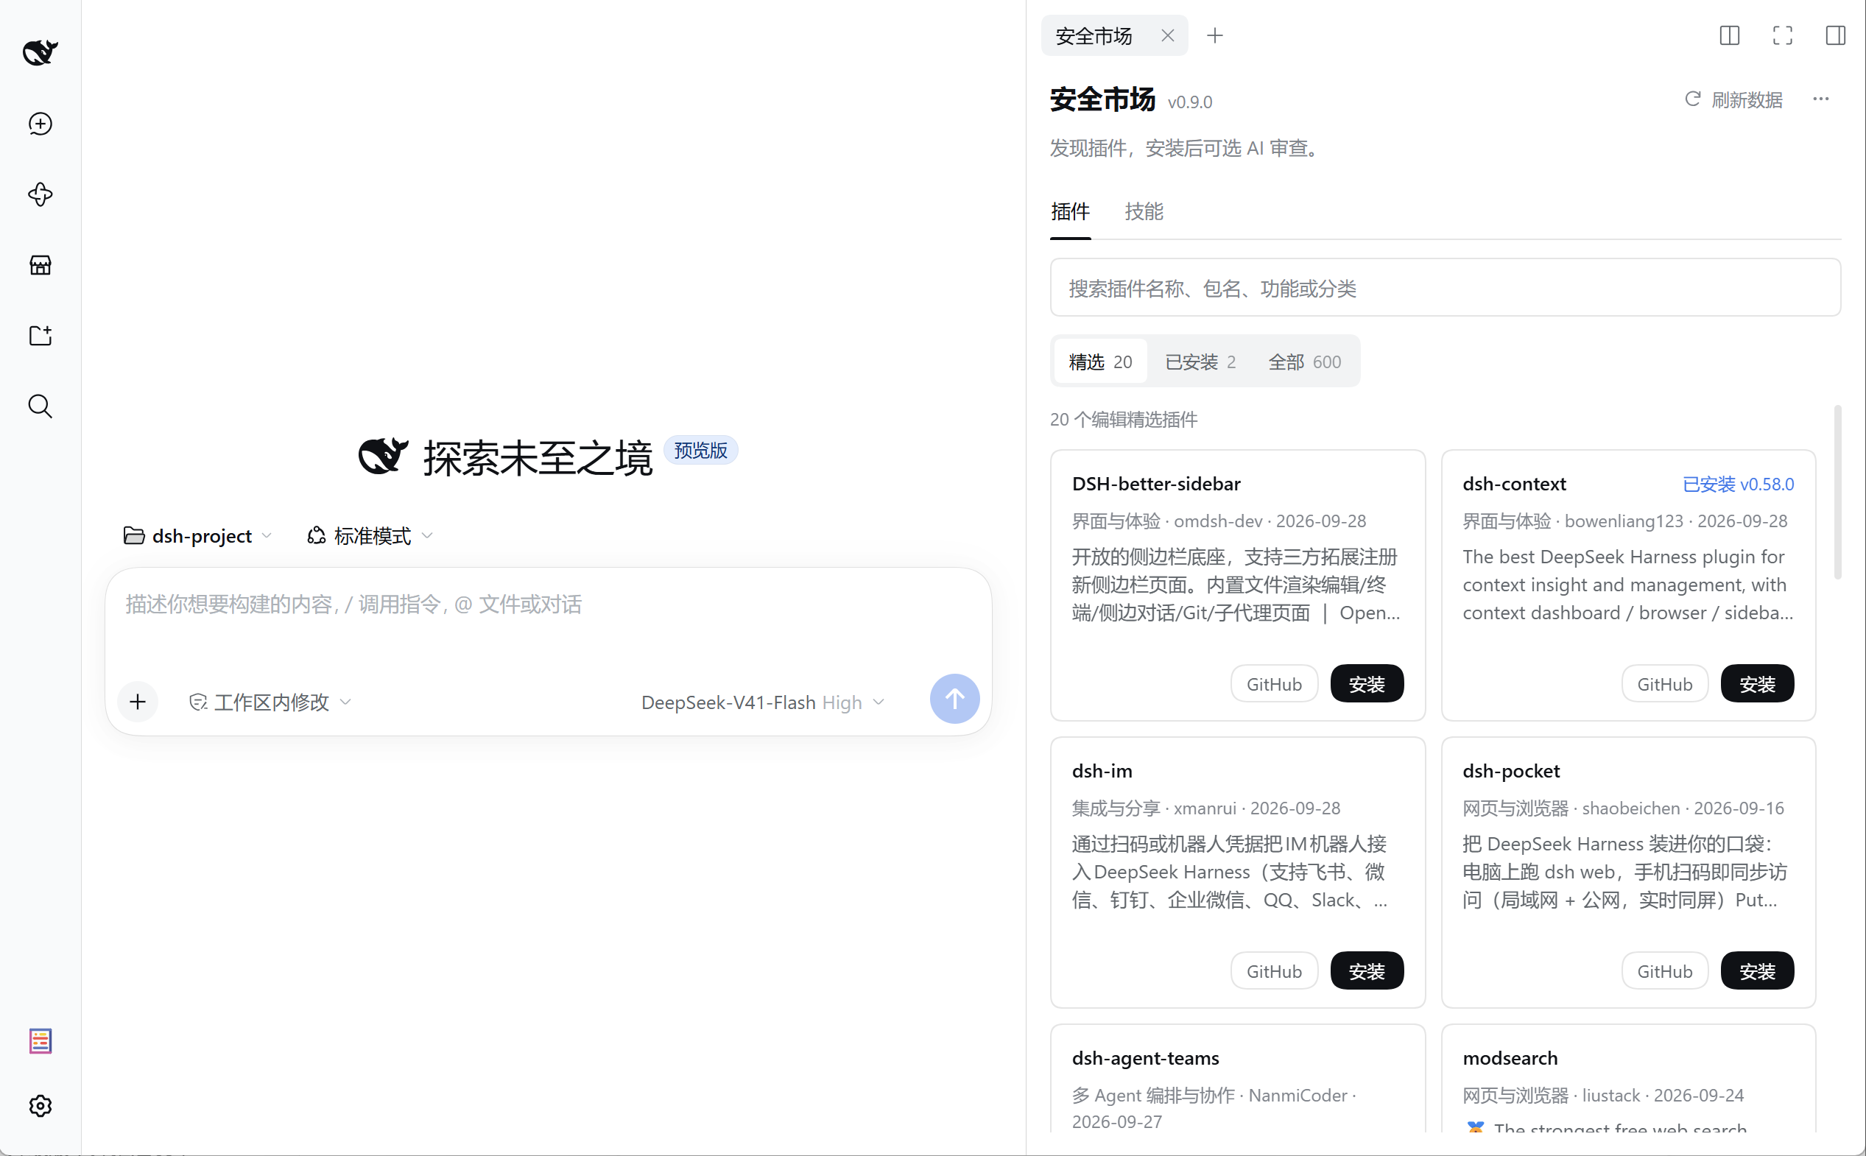Image resolution: width=1866 pixels, height=1156 pixels.
Task: Close the 安全市场 tab
Action: click(1167, 35)
